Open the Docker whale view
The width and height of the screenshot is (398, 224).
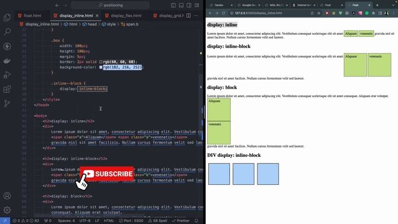click(x=7, y=61)
